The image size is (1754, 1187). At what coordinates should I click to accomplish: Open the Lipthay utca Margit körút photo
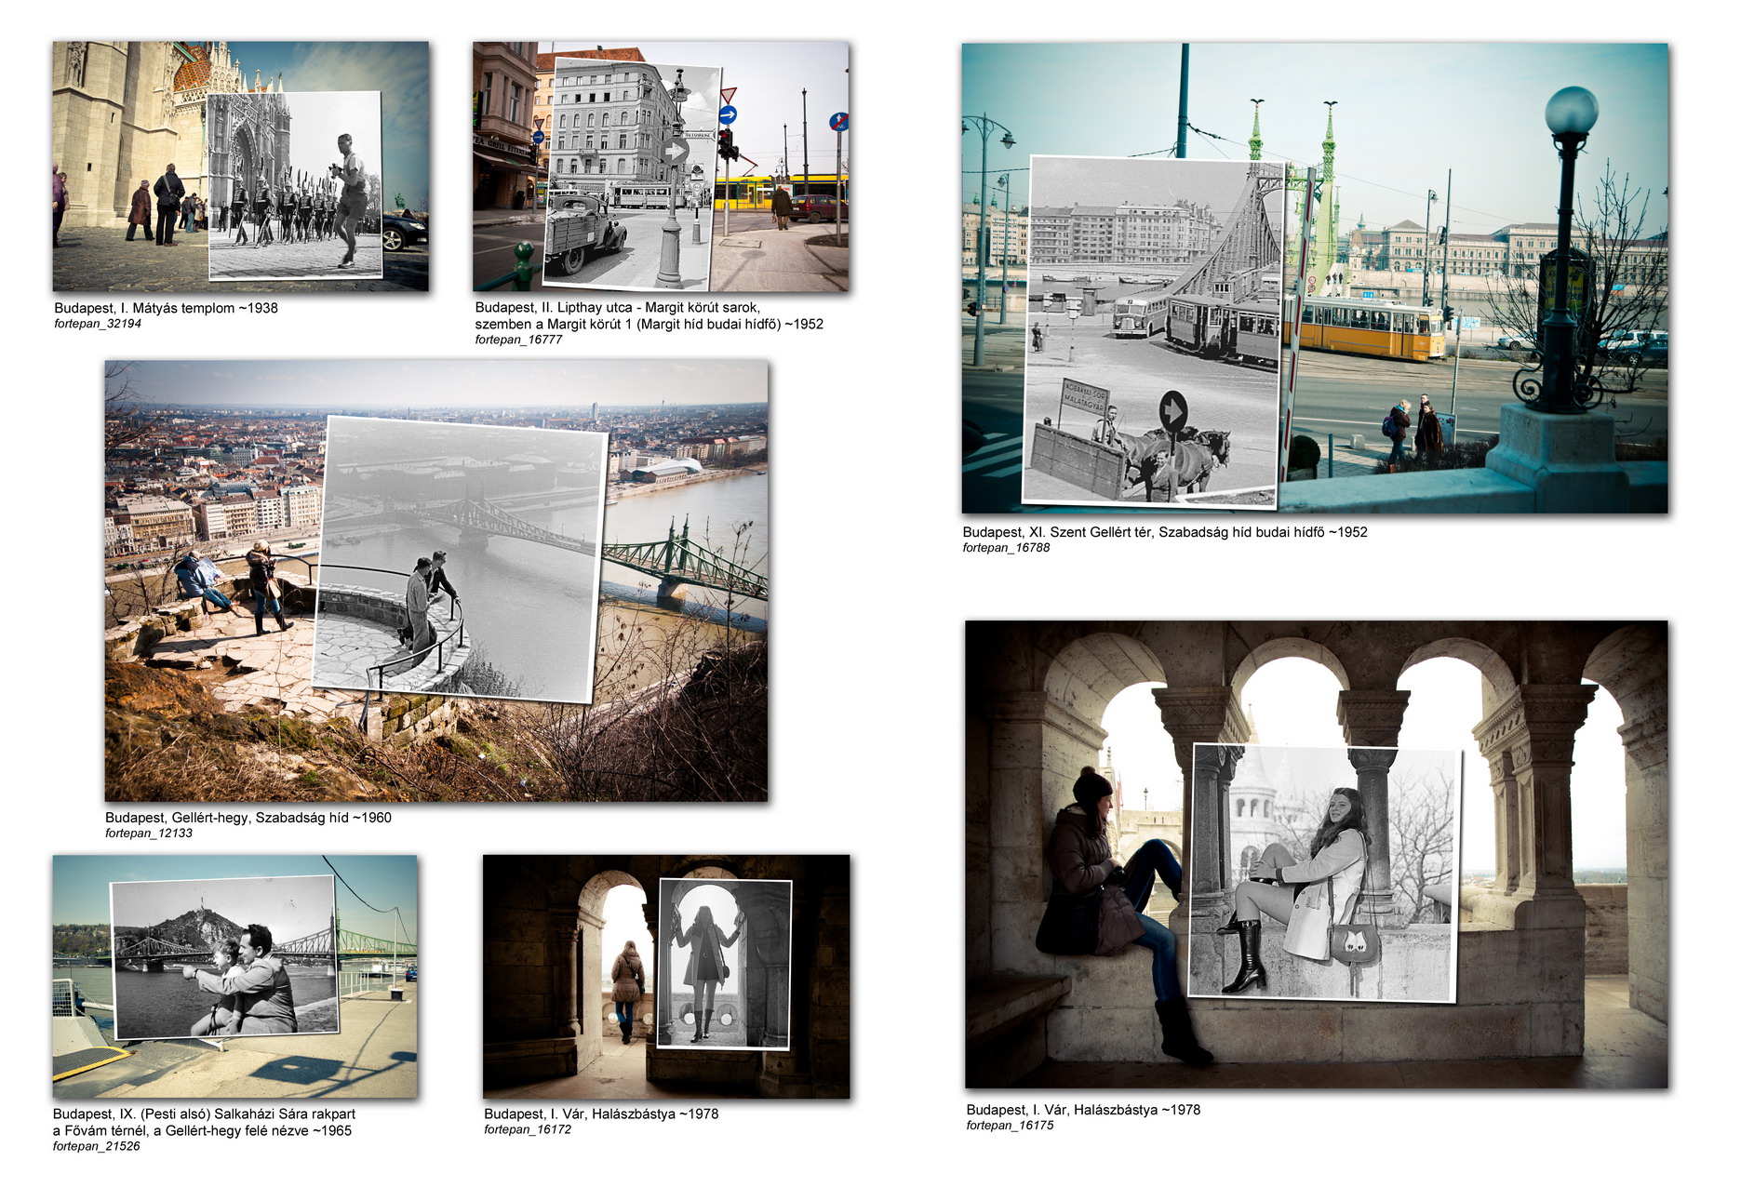tap(661, 167)
